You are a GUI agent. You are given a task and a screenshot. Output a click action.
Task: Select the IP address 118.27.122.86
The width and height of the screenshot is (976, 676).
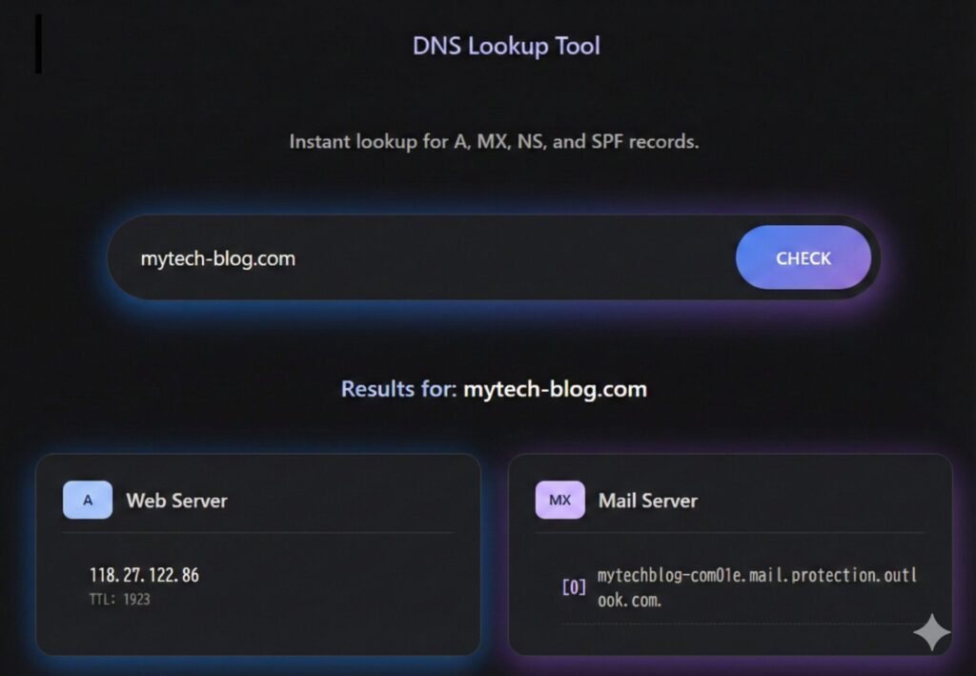[144, 575]
